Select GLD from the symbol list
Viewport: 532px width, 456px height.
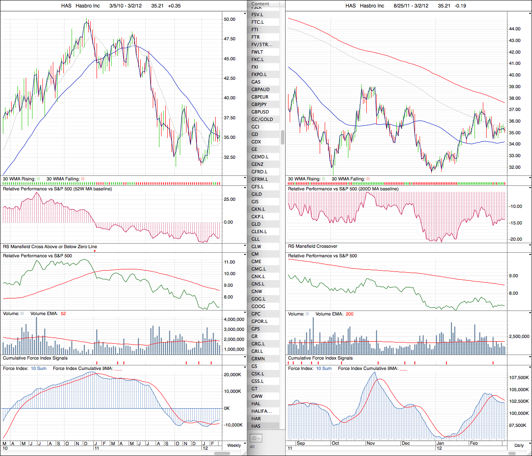pos(256,224)
